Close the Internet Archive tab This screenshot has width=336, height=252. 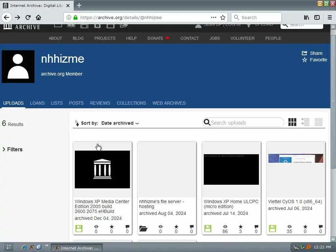click(68, 6)
